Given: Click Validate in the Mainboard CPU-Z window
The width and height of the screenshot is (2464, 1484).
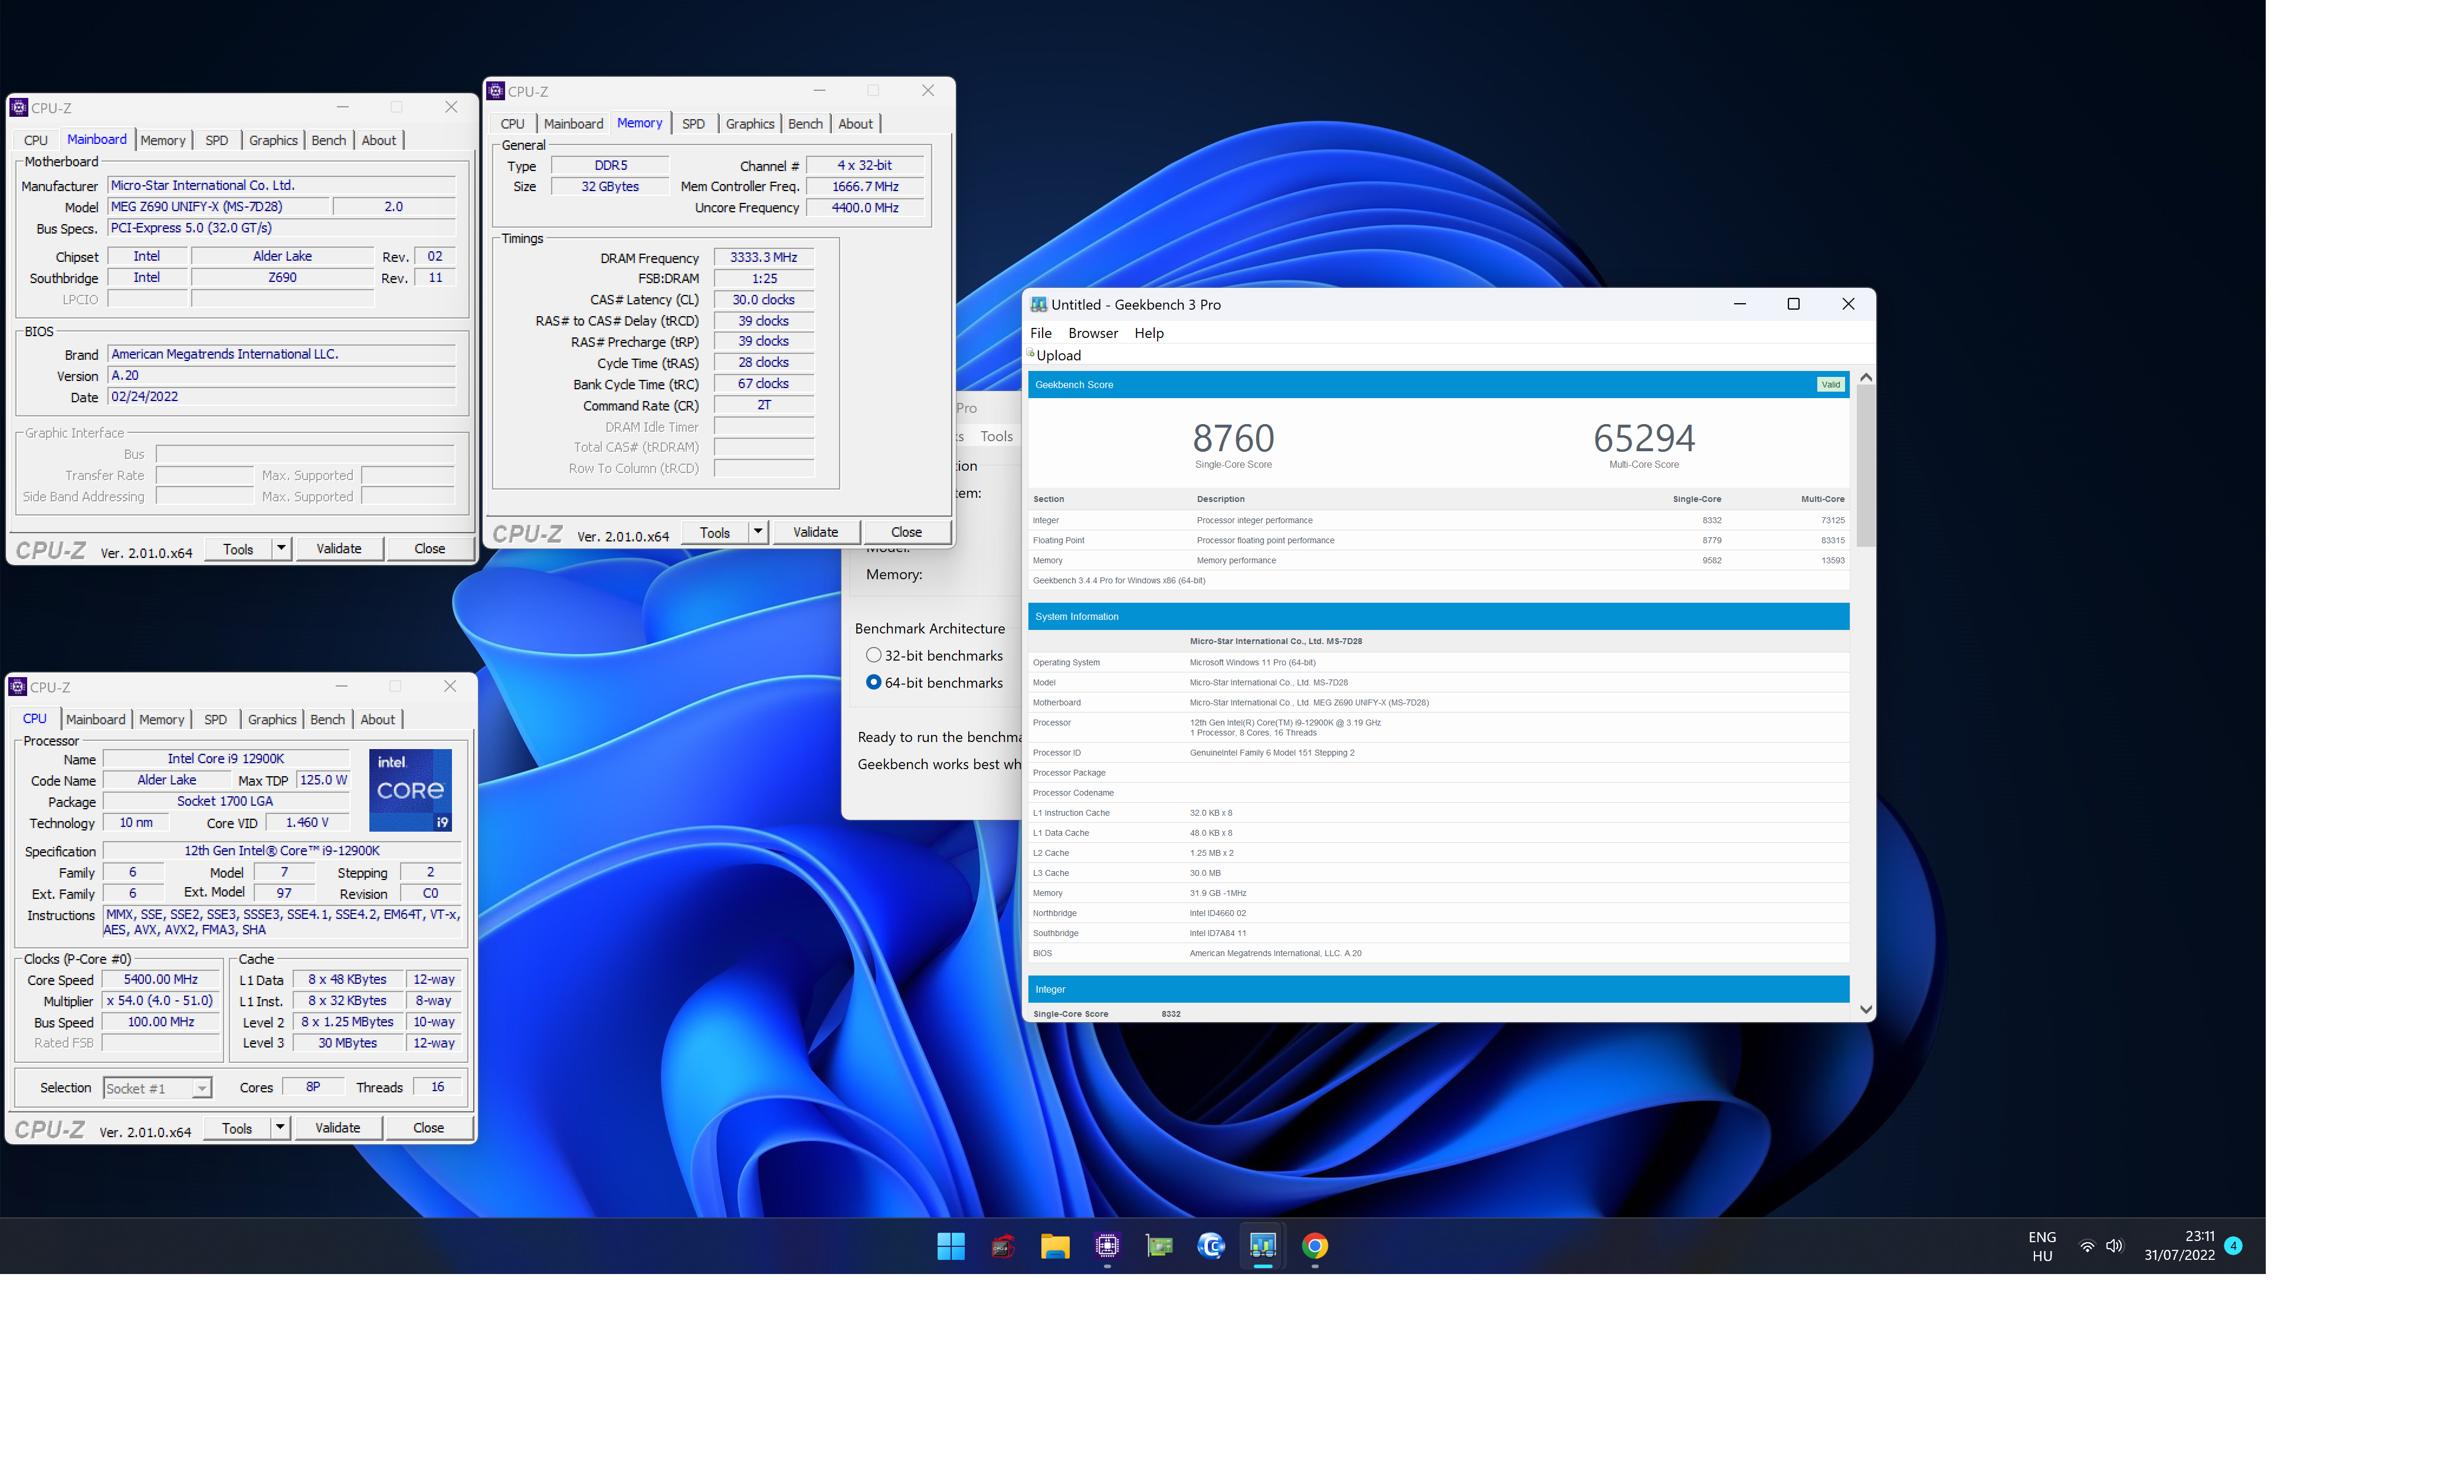Looking at the screenshot, I should click(x=339, y=549).
